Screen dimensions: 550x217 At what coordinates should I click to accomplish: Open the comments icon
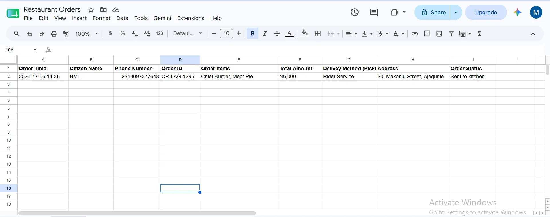coord(374,12)
